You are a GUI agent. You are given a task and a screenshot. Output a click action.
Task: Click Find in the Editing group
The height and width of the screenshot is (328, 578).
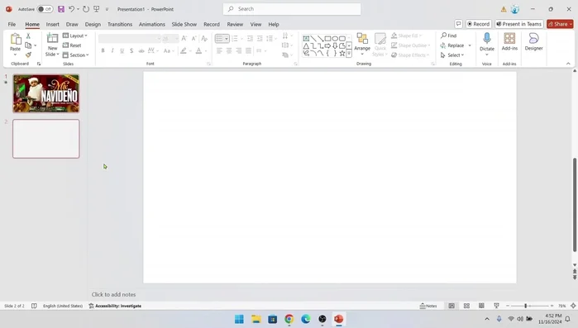(449, 36)
